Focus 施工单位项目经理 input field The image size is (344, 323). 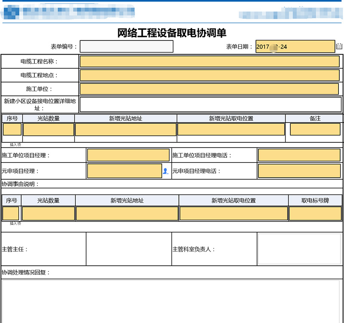coord(128,155)
